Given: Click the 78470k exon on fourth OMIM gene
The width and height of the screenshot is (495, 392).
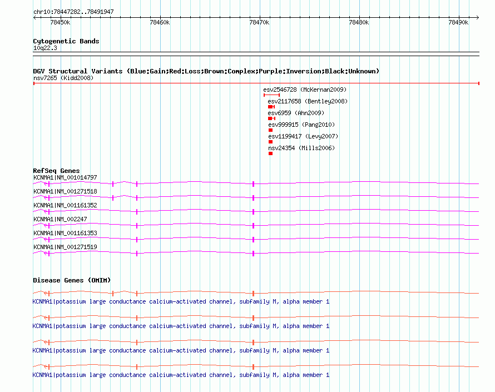Looking at the screenshot, I should [253, 367].
